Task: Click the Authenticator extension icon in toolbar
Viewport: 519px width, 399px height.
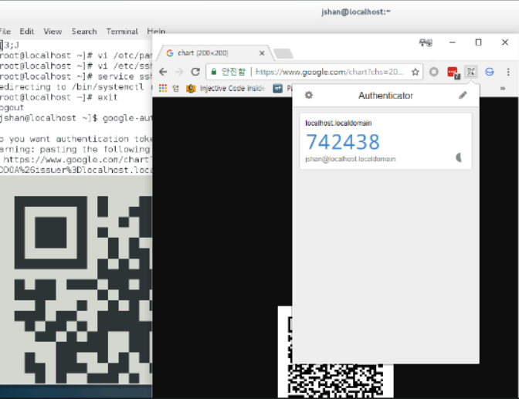Action: [x=470, y=72]
